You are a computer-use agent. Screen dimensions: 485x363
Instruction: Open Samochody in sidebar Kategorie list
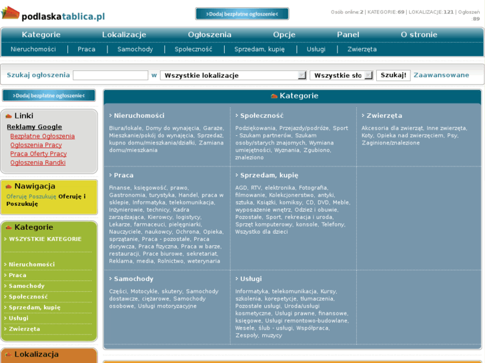coord(27,286)
